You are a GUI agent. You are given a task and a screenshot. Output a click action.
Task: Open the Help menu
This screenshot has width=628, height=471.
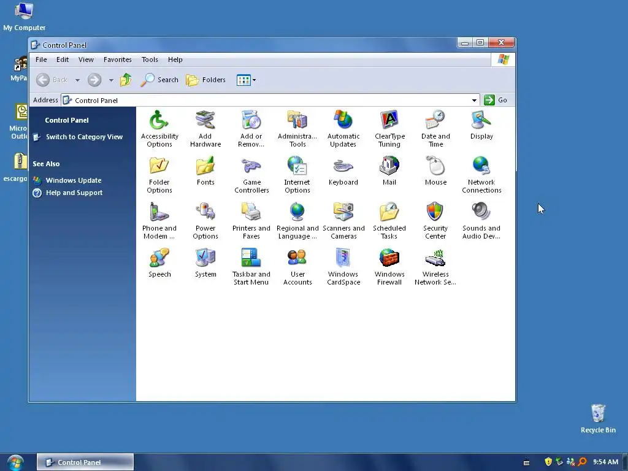(x=175, y=59)
